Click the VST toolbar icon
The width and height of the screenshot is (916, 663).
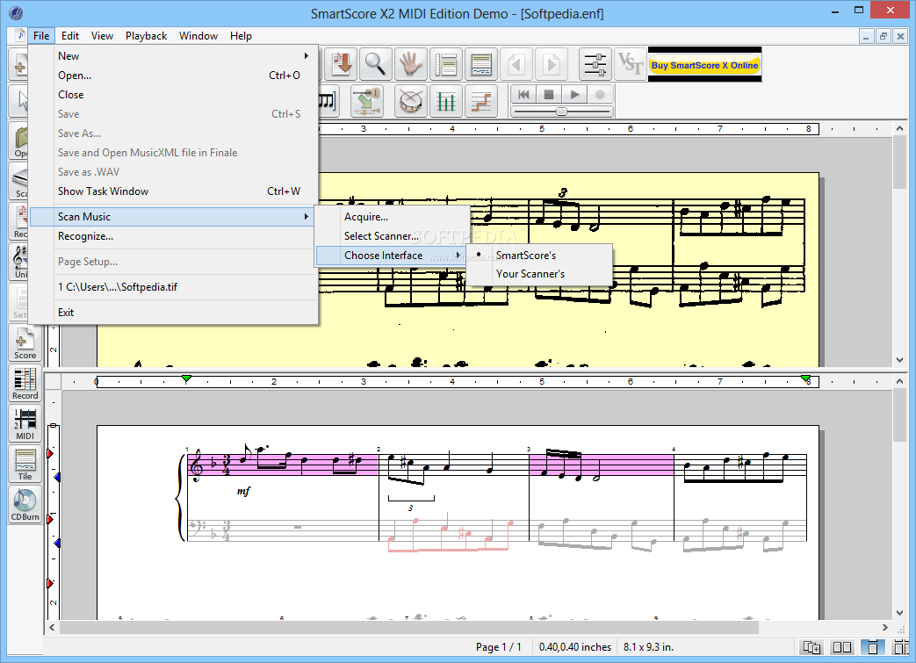tap(630, 64)
